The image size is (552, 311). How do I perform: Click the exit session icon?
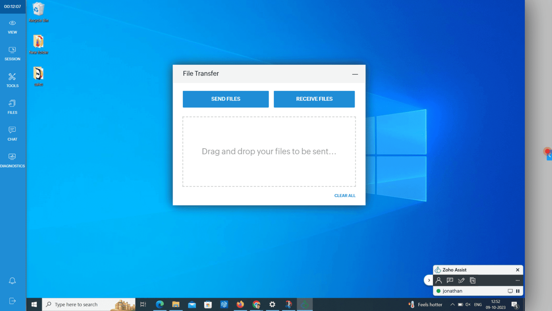click(x=12, y=301)
